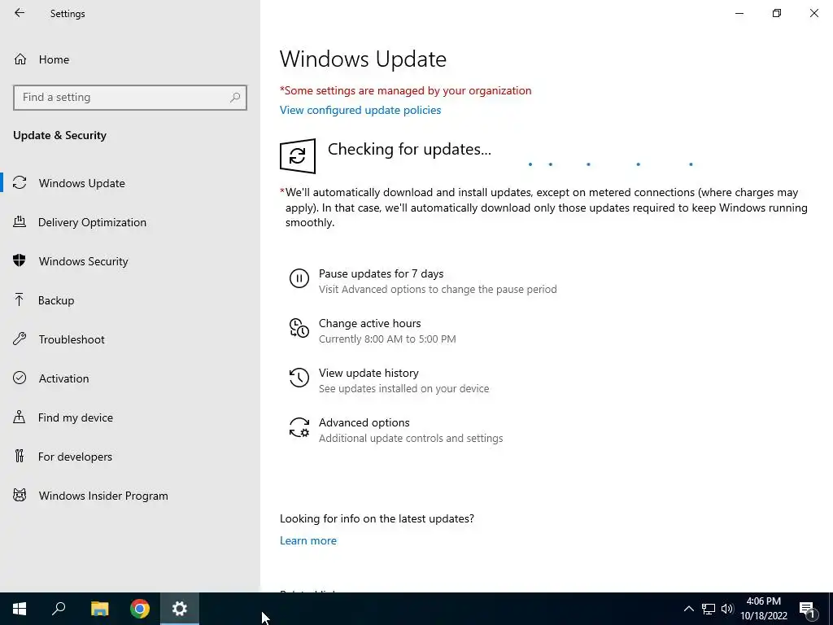Click 'Some settings are managed by your organization' text
Image resolution: width=833 pixels, height=625 pixels.
pos(405,90)
